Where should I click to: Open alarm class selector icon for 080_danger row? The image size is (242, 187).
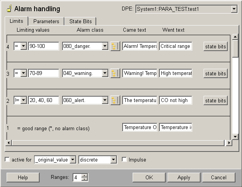115,46
